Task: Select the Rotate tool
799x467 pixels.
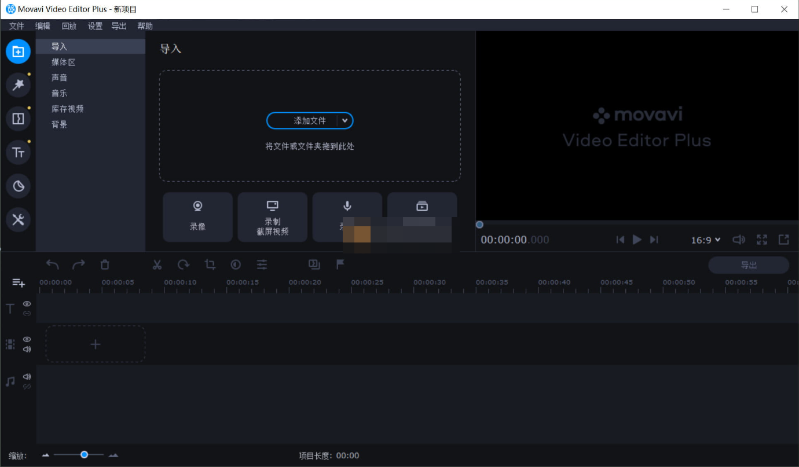Action: click(184, 264)
